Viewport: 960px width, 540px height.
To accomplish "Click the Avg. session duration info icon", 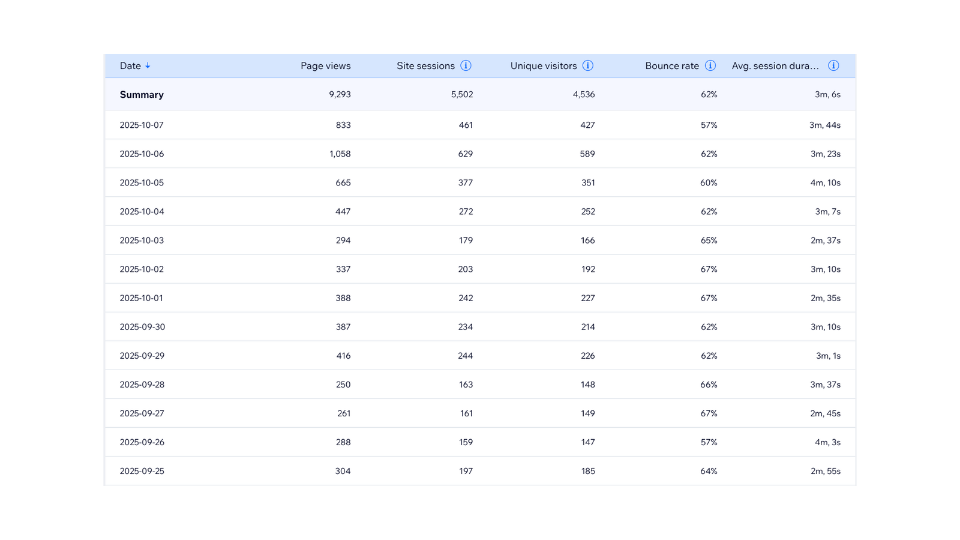I will (x=833, y=66).
